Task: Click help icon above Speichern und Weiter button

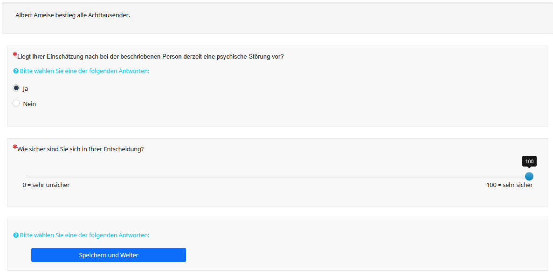Action: [16, 235]
